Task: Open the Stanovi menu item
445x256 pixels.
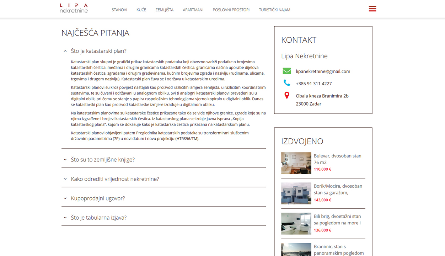Action: 119,10
